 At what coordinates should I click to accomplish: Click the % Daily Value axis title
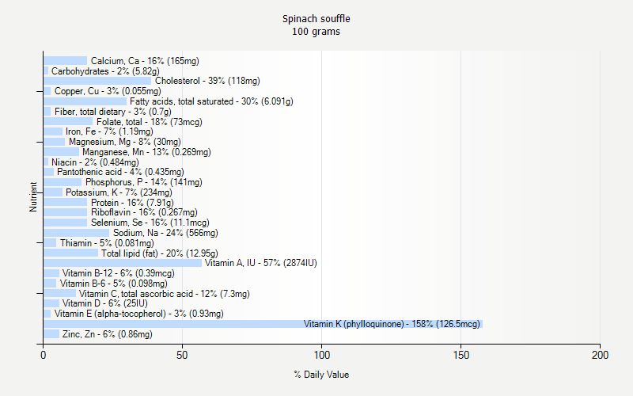[x=321, y=375]
